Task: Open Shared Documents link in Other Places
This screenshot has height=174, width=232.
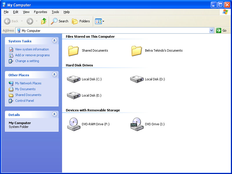Action: click(28, 95)
